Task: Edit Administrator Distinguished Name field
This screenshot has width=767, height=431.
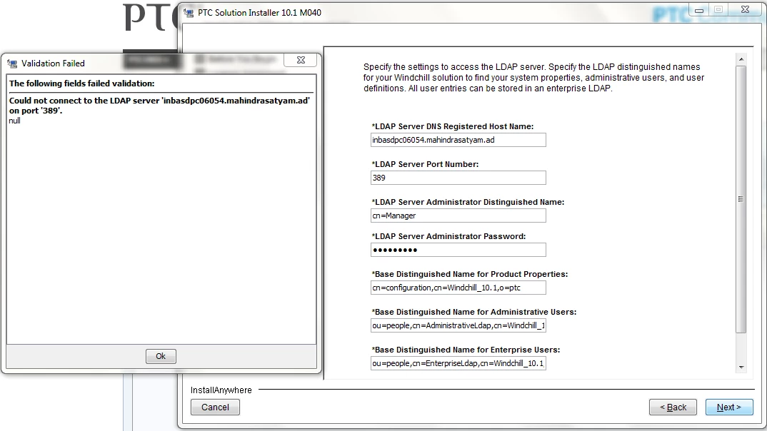Action: click(x=458, y=215)
